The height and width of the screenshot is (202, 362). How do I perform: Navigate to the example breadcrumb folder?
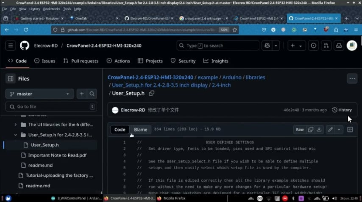pos(208,77)
